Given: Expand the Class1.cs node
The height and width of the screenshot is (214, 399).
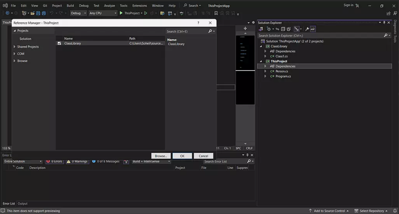Looking at the screenshot, I should click(265, 56).
